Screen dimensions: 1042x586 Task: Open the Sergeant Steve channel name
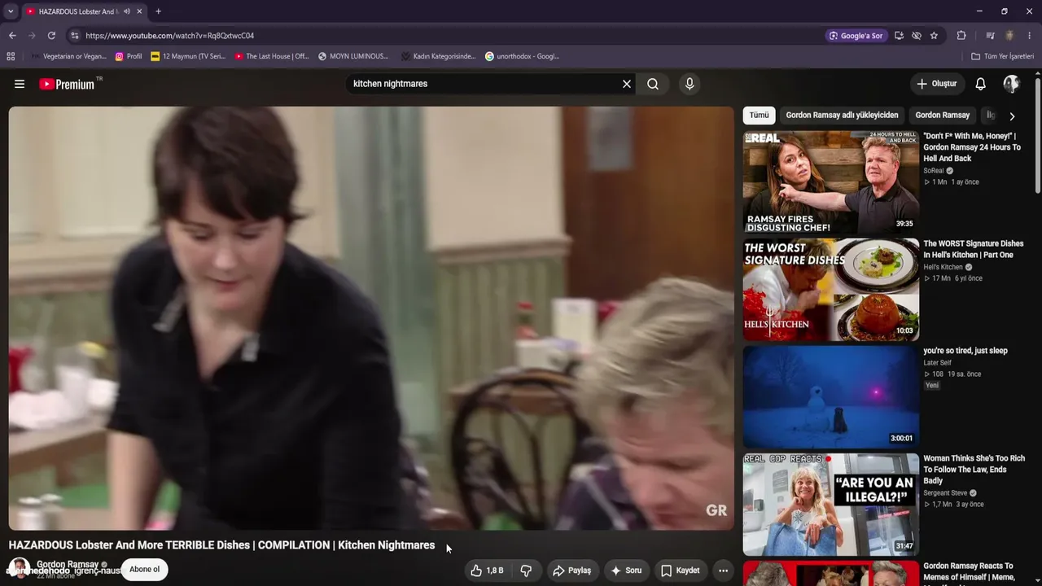pos(945,493)
